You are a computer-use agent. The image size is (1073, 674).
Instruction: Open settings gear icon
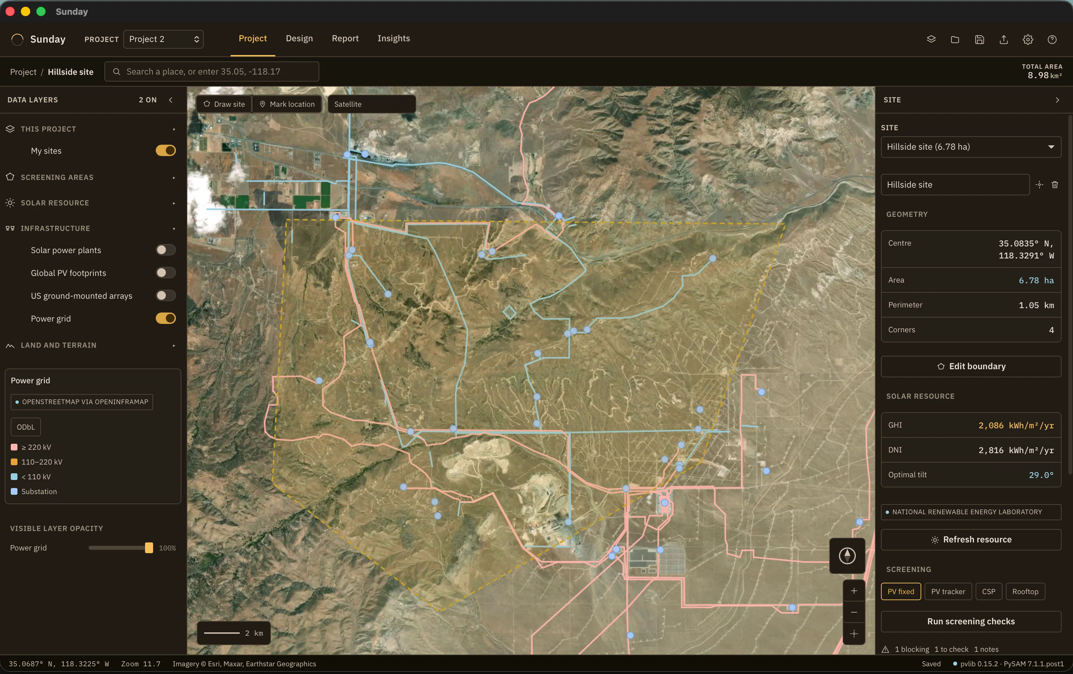point(1028,39)
